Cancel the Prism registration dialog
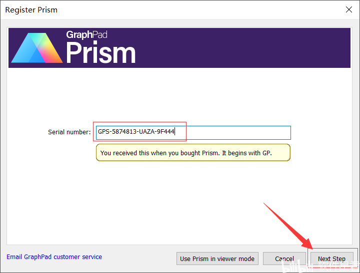The height and width of the screenshot is (273, 360). coord(284,259)
